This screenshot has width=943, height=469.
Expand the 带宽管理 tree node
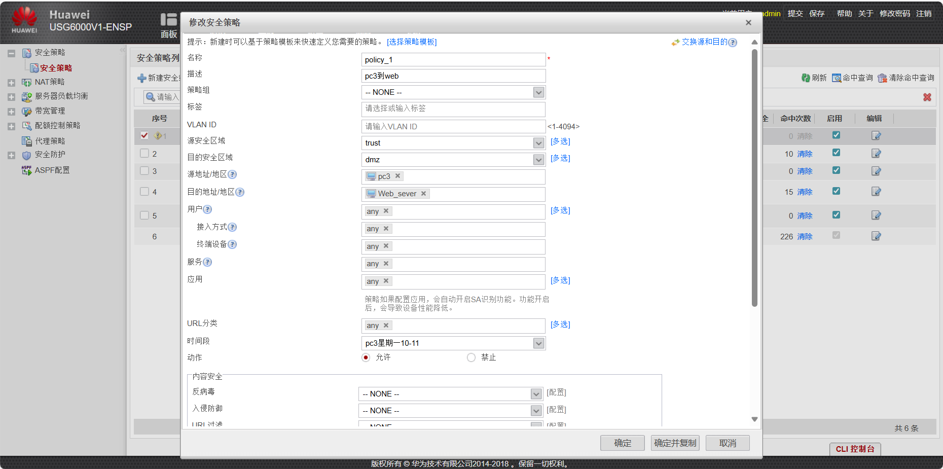[x=11, y=112]
